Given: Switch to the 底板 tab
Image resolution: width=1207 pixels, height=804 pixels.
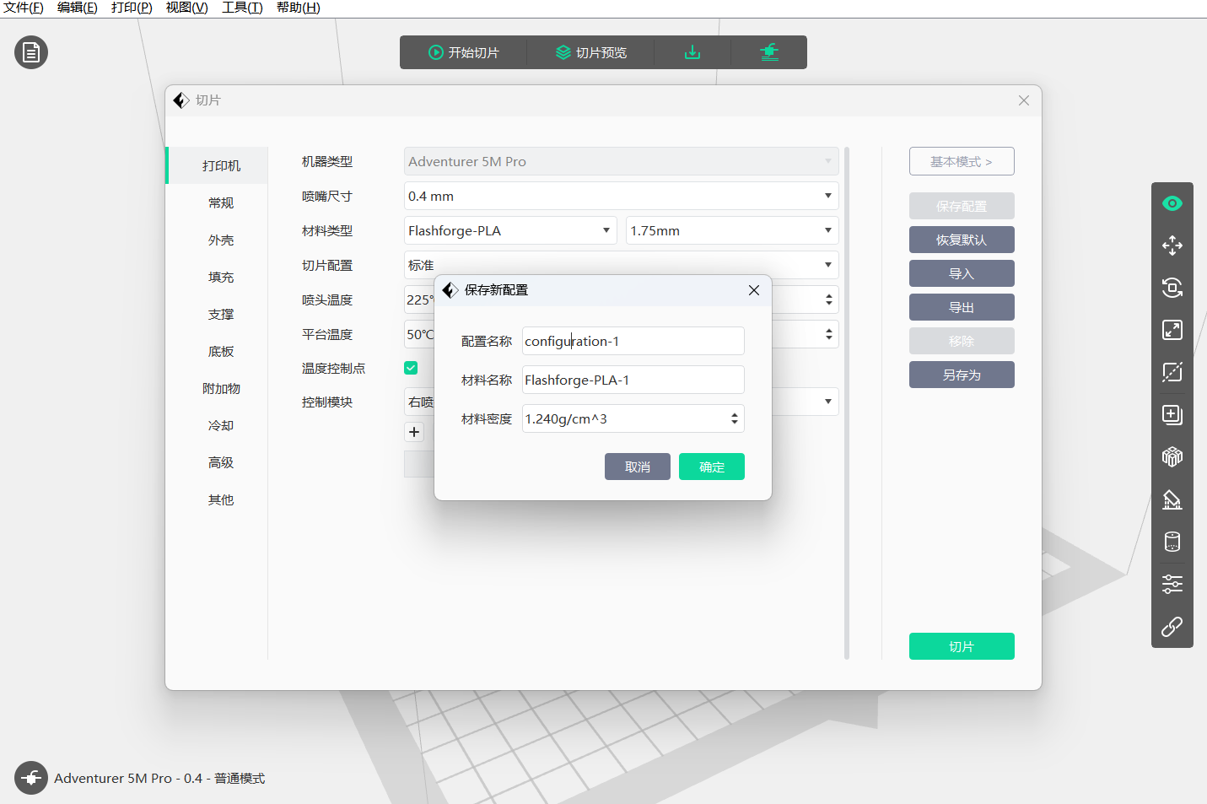Looking at the screenshot, I should pos(221,351).
